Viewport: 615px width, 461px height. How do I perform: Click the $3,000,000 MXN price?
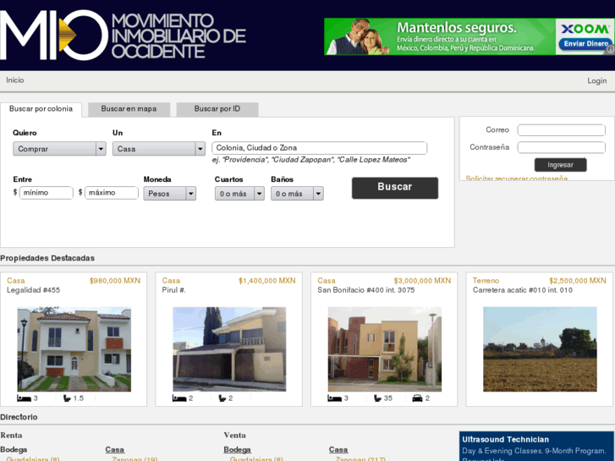click(422, 281)
